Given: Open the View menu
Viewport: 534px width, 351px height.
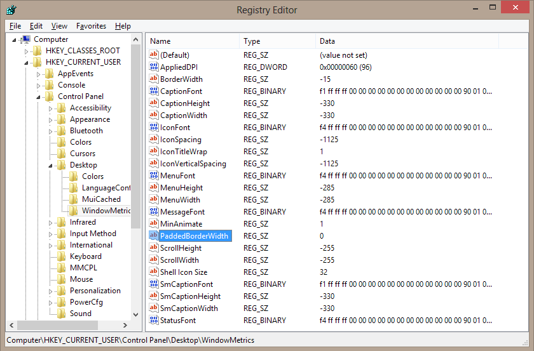Looking at the screenshot, I should (x=59, y=26).
